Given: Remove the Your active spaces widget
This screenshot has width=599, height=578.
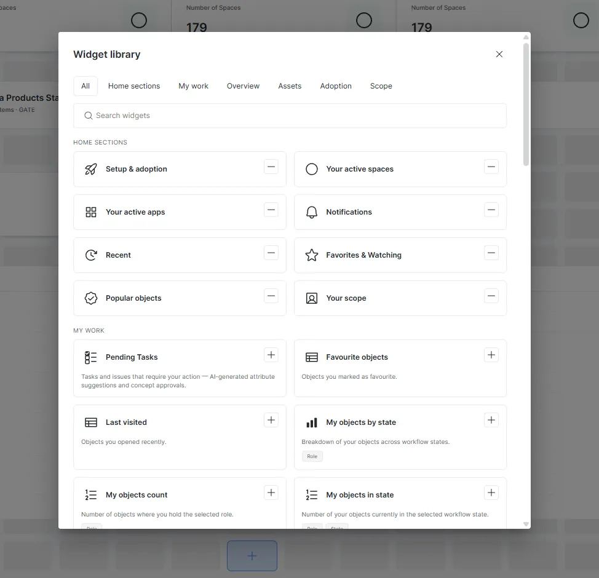Looking at the screenshot, I should point(491,167).
